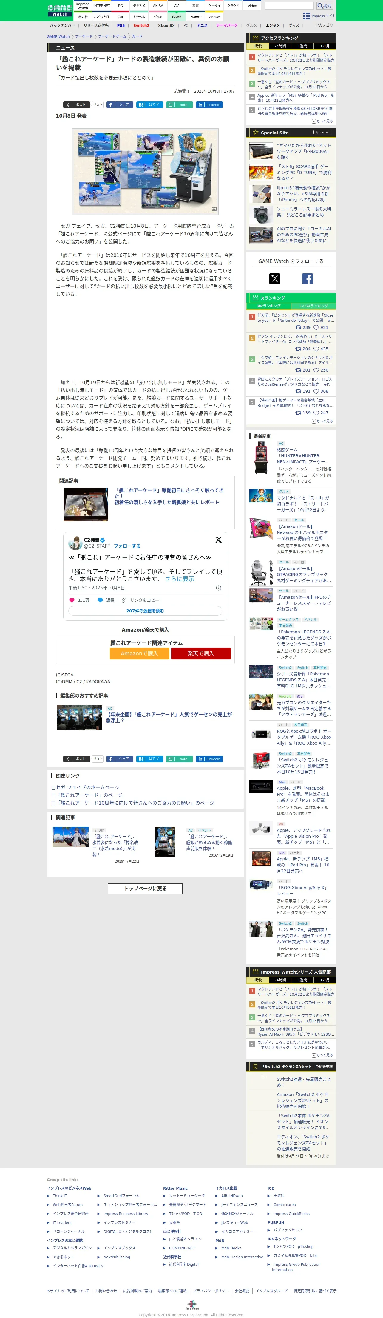Select access ranking 24時間 tab
This screenshot has height=1318, width=383.
point(280,46)
